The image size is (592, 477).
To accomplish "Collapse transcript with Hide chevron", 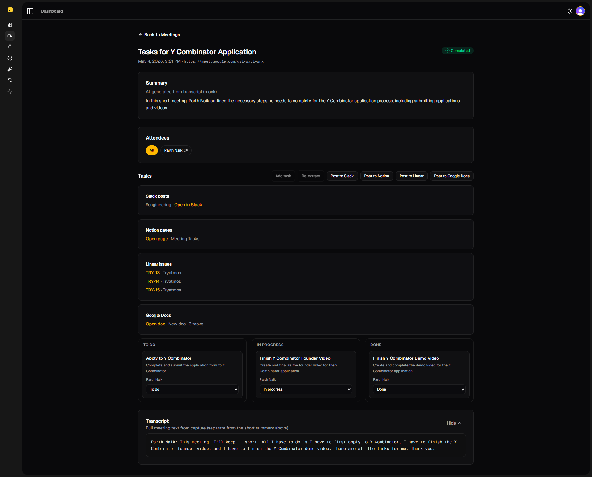I will [454, 423].
